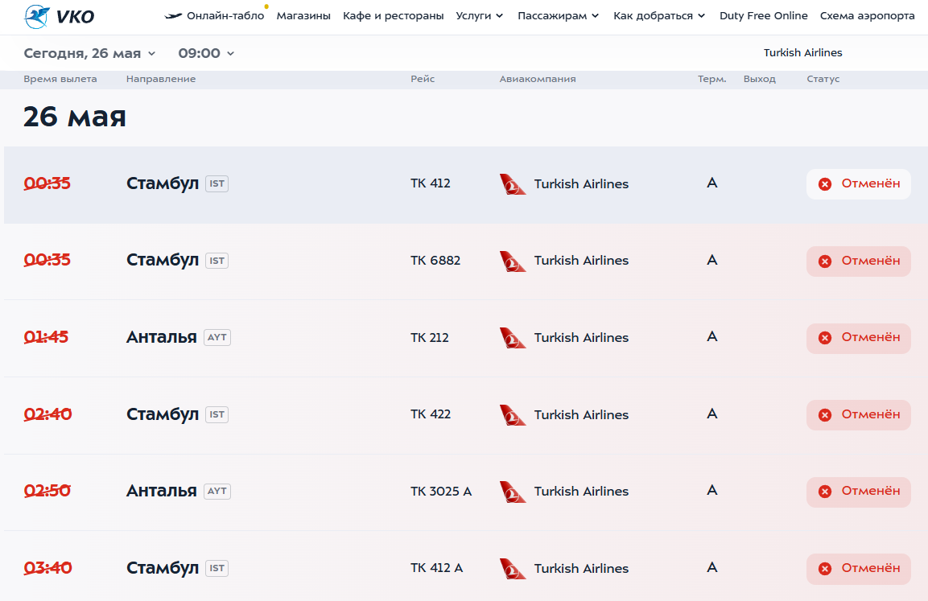Go to Duty Free Online
928x601 pixels.
[x=763, y=16]
